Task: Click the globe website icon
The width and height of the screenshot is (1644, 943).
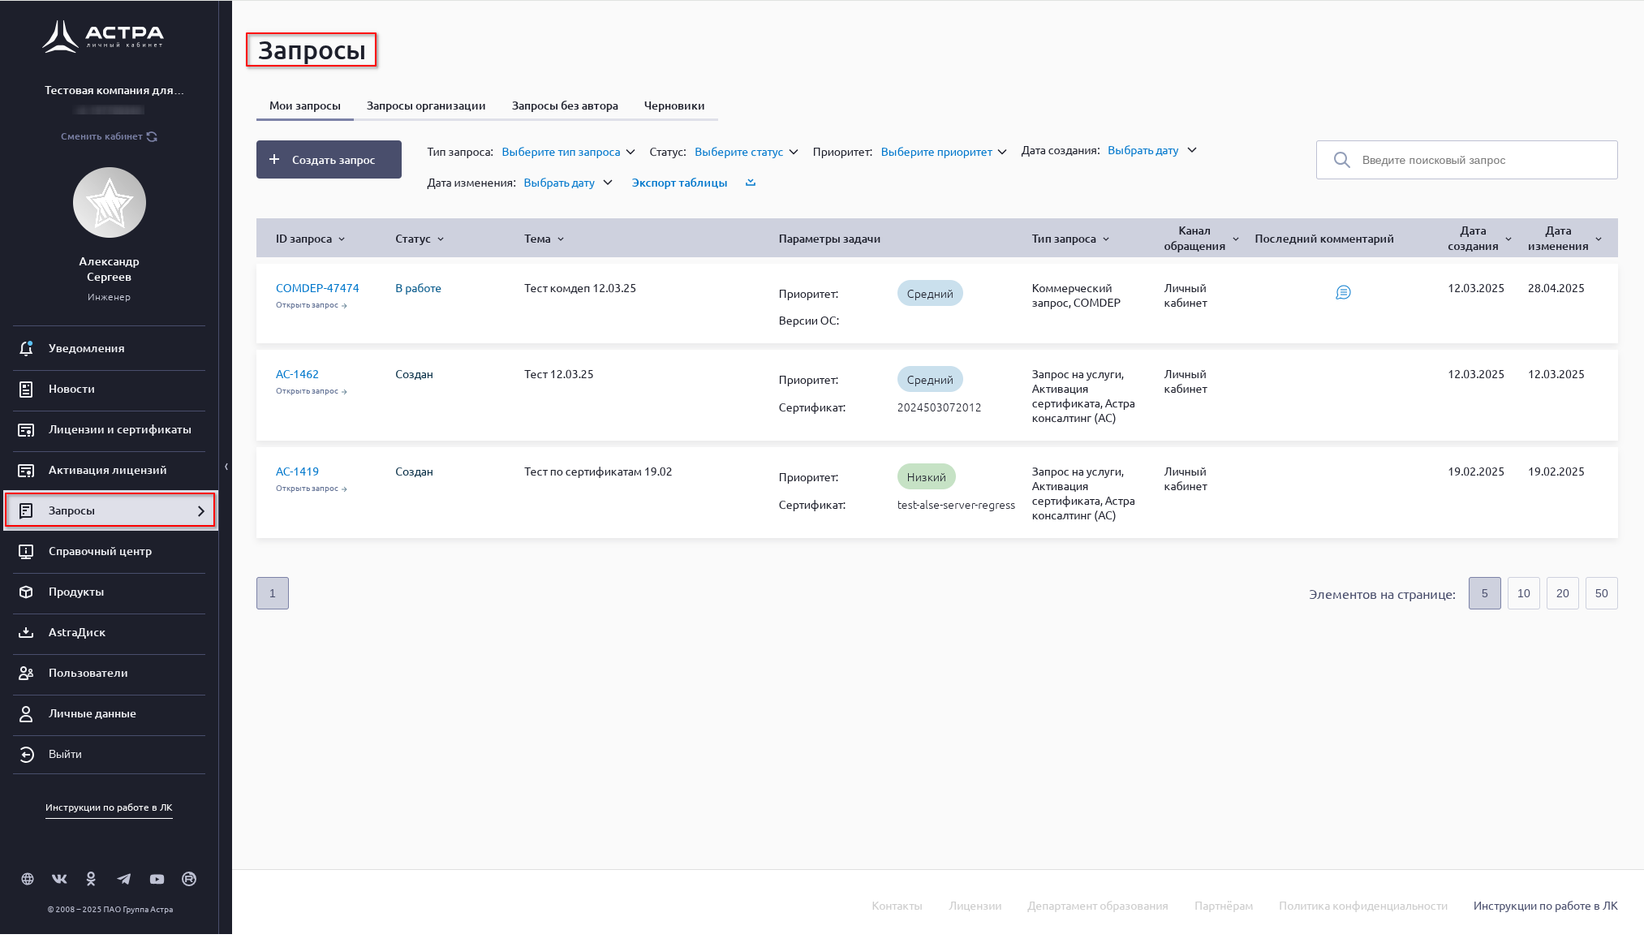Action: (x=28, y=879)
